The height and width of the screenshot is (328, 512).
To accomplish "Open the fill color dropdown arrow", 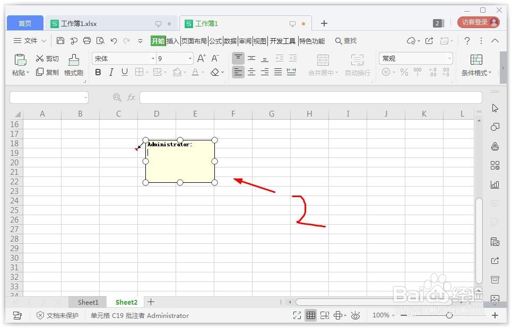I will pos(185,73).
